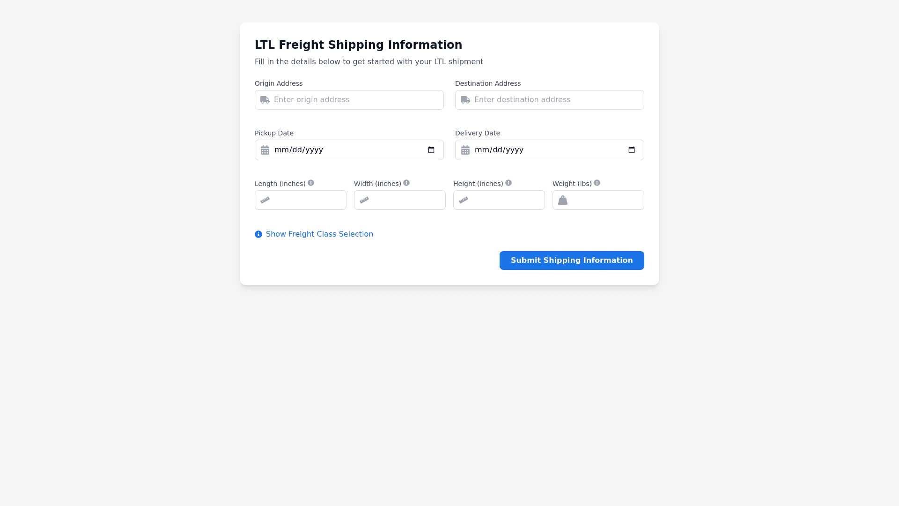
Task: Click into the Width inches field
Action: pyautogui.click(x=406, y=200)
